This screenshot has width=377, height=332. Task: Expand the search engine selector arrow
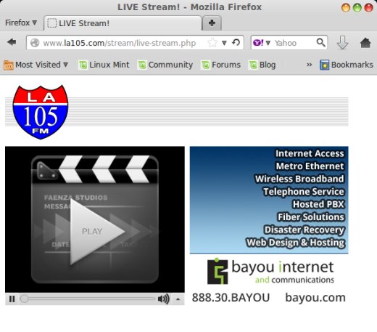click(x=268, y=43)
